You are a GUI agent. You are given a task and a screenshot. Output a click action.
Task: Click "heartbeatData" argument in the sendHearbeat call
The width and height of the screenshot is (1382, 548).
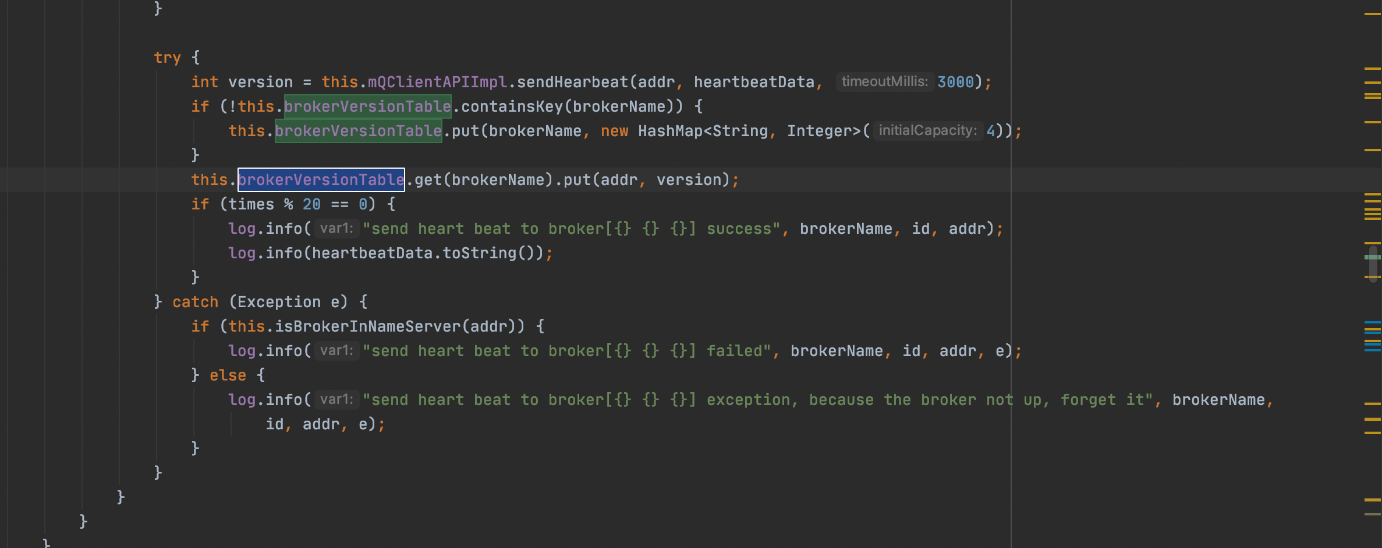click(x=754, y=82)
